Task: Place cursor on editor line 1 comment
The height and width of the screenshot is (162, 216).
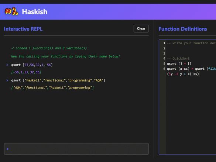Action: coord(191,43)
